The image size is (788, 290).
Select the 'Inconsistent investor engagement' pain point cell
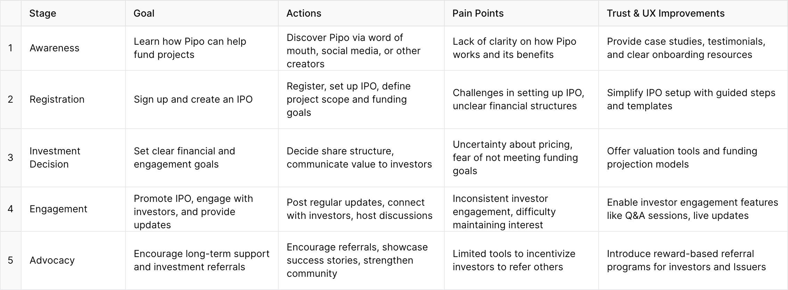coord(522,209)
